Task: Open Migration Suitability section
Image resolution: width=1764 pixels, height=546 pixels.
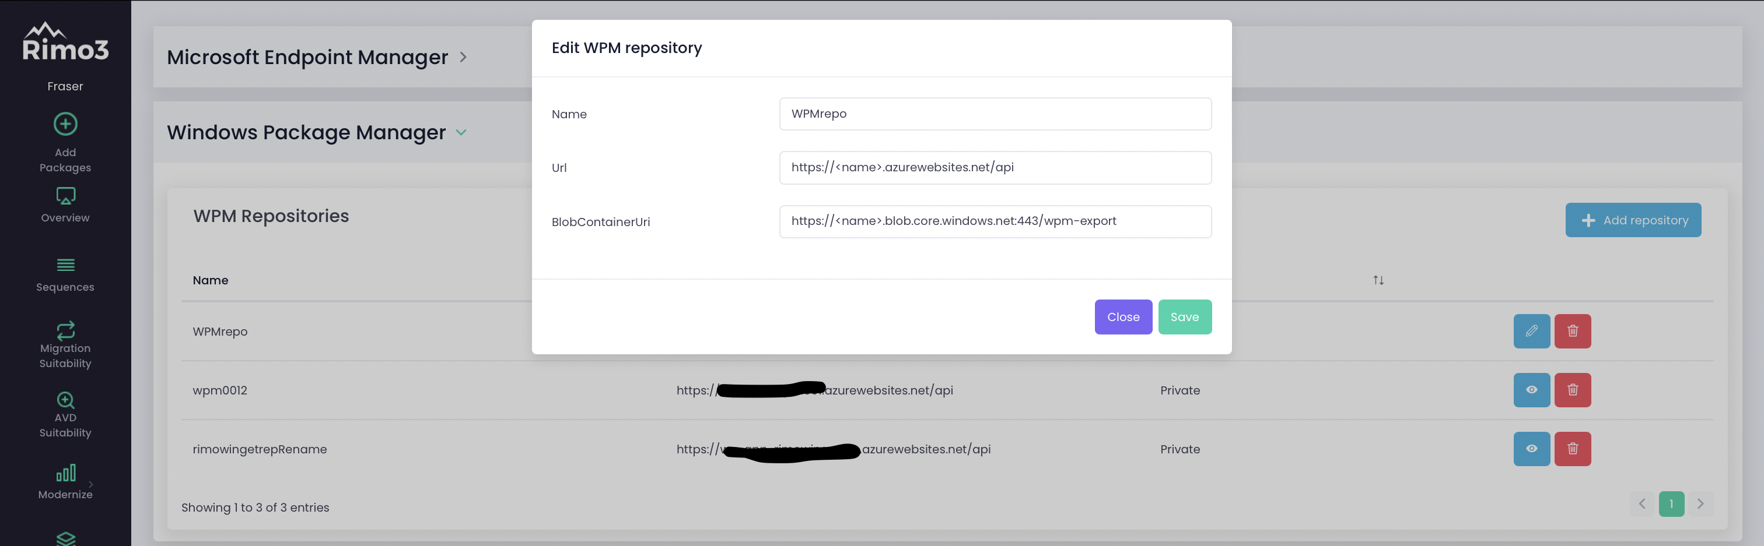Action: (x=65, y=345)
